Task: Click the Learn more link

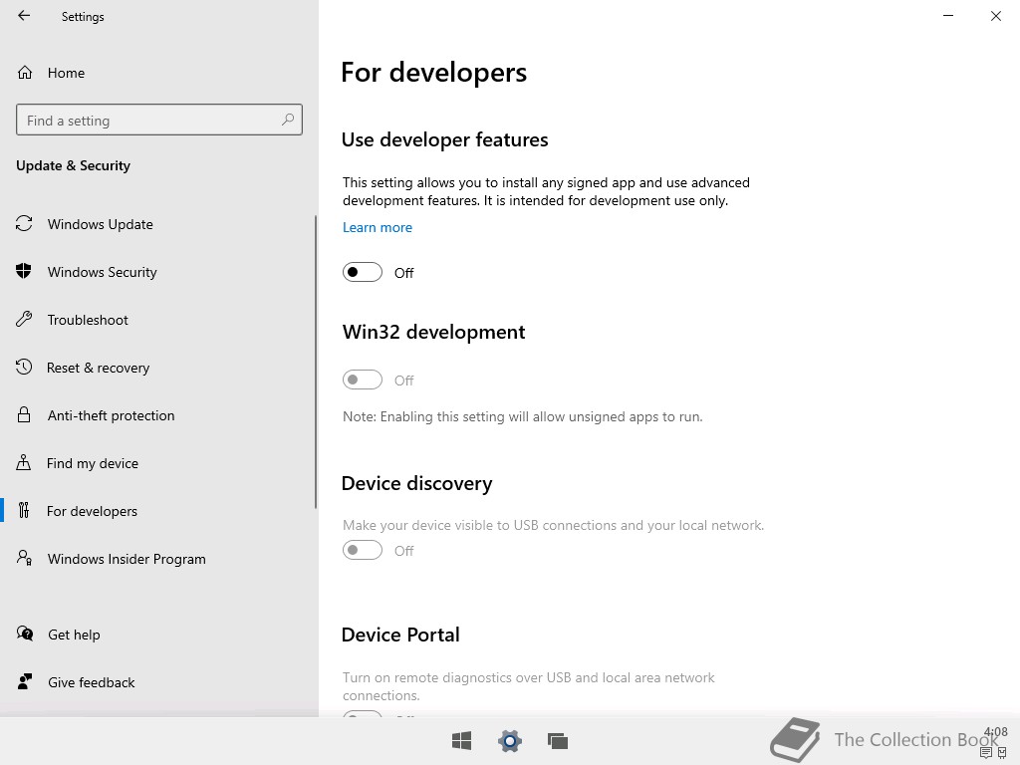Action: 378,227
